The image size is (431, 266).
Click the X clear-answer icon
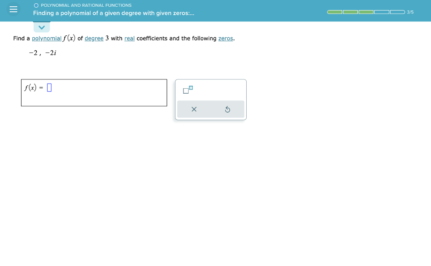coord(194,109)
